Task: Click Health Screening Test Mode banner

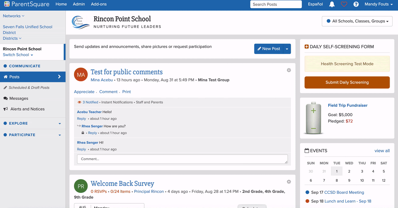Action: [x=347, y=64]
